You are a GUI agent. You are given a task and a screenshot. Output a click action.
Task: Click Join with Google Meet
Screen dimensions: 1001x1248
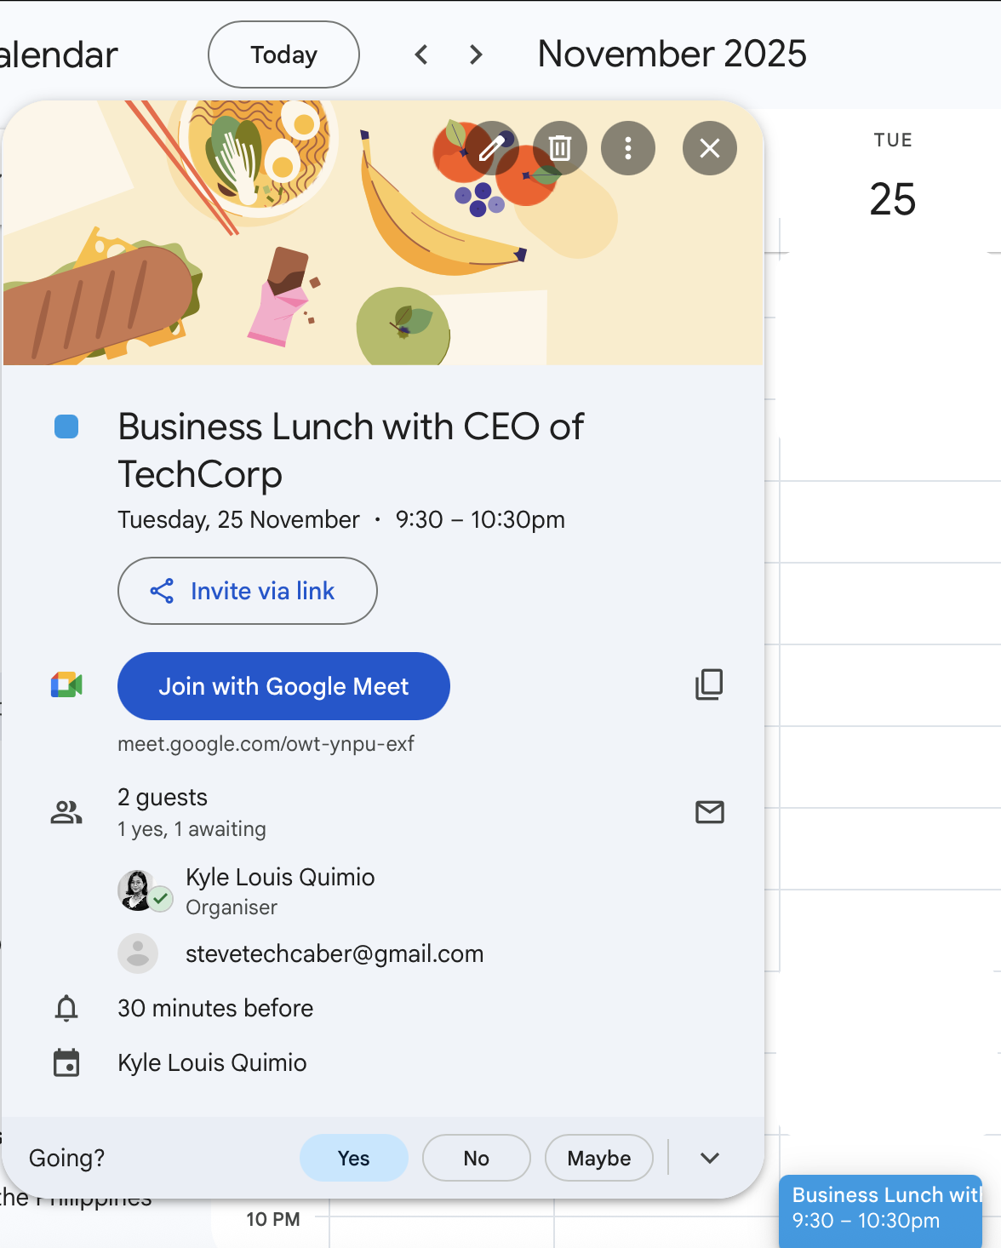click(x=283, y=686)
